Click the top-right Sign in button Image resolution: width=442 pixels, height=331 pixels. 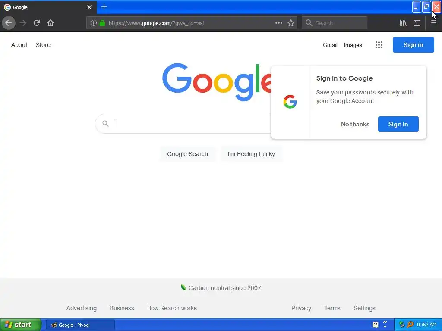click(413, 45)
